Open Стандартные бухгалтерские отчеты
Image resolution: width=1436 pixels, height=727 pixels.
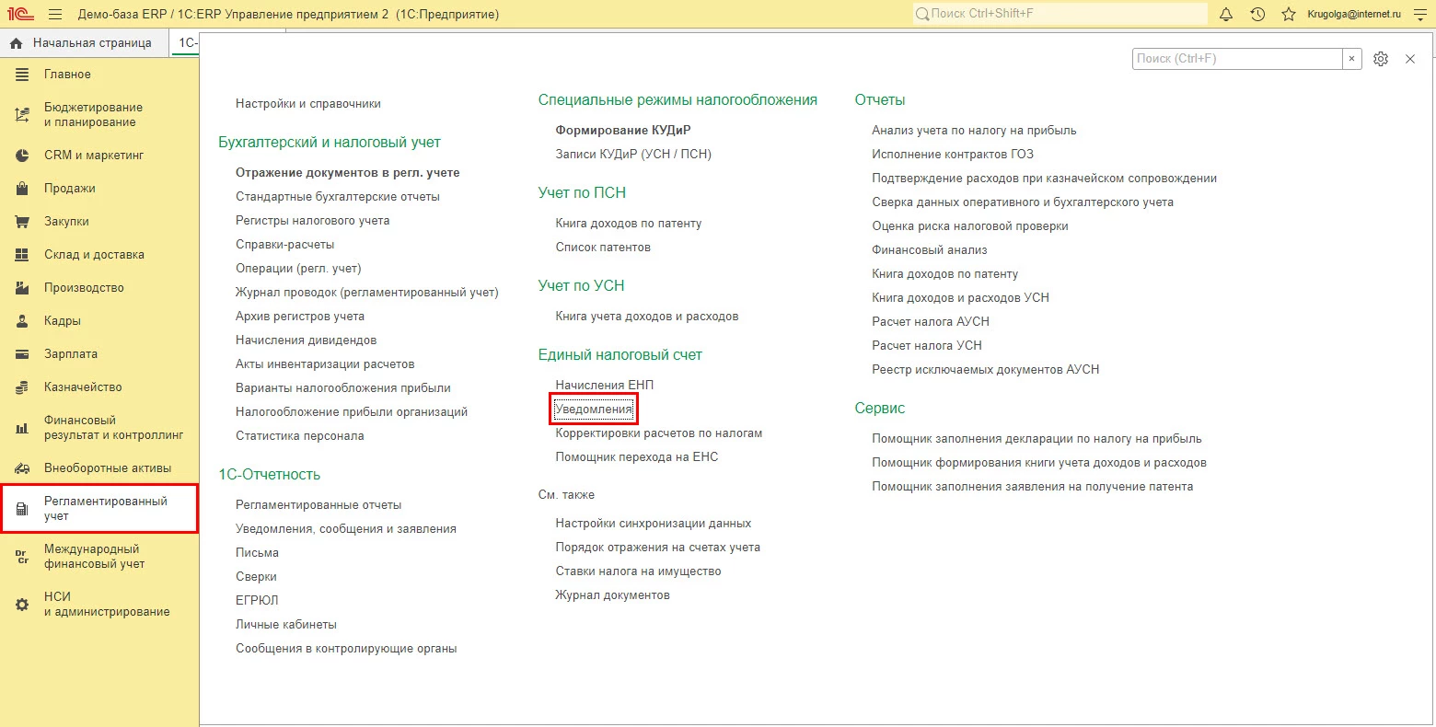338,197
